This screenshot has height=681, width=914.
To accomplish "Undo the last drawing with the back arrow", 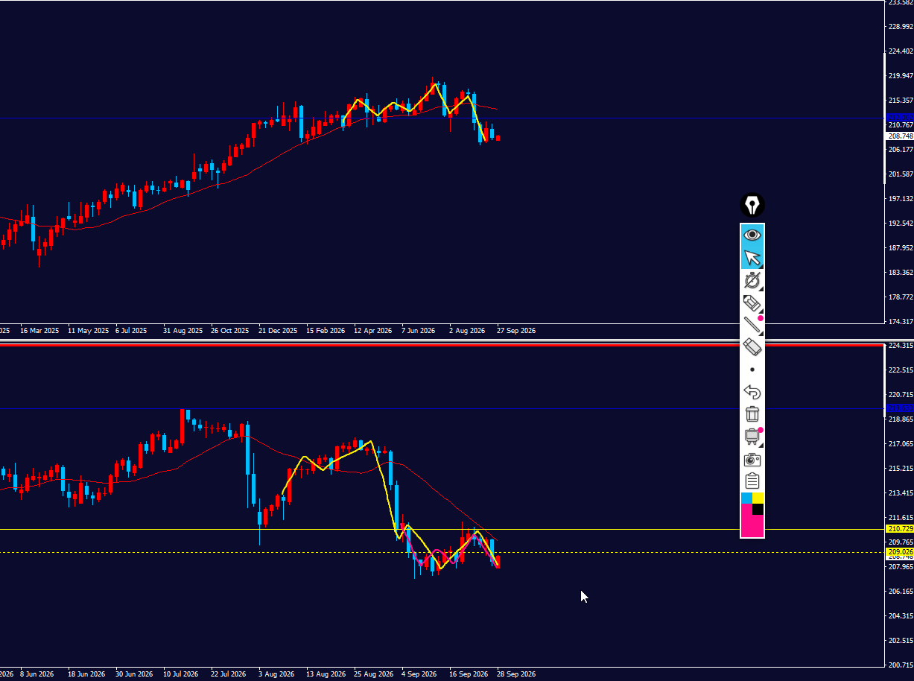I will [752, 392].
